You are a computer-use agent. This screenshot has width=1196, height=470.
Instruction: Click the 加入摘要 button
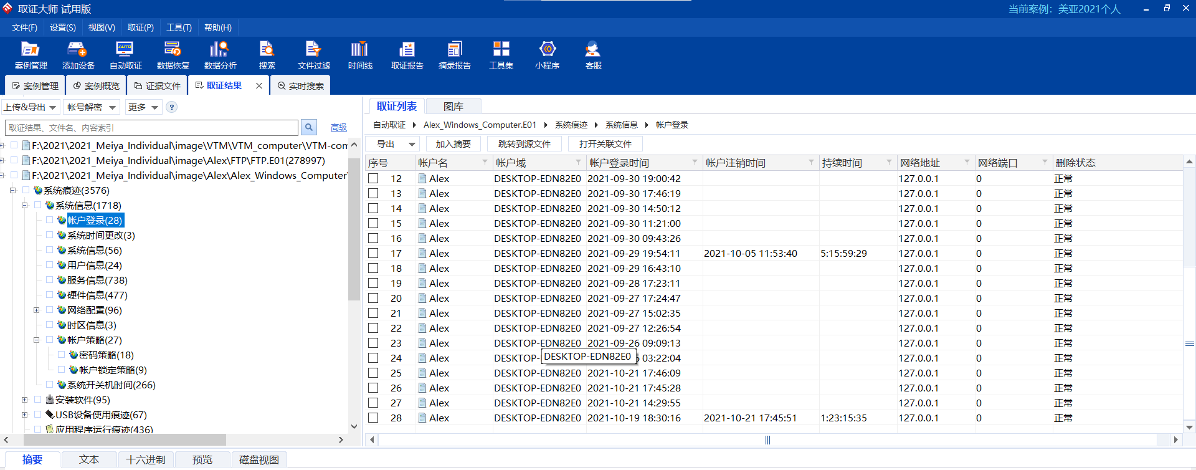click(453, 144)
